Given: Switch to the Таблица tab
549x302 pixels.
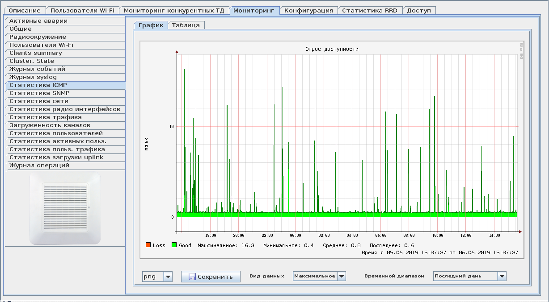Looking at the screenshot, I should coord(186,25).
